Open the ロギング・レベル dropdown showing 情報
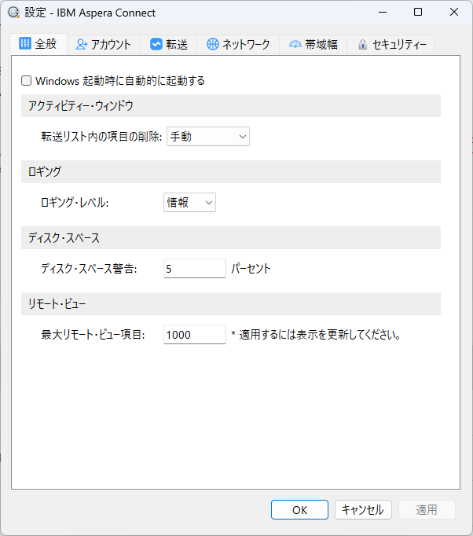This screenshot has height=536, width=473. click(x=189, y=202)
